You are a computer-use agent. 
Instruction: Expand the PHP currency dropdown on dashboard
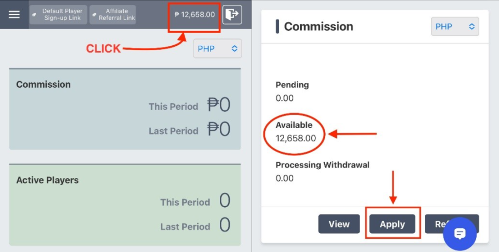click(217, 49)
